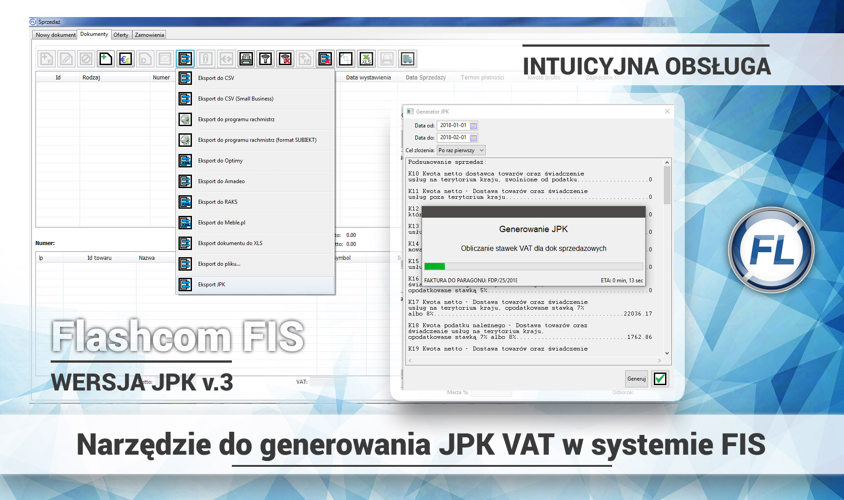
Task: Click the filter funnel icon
Action: click(265, 59)
